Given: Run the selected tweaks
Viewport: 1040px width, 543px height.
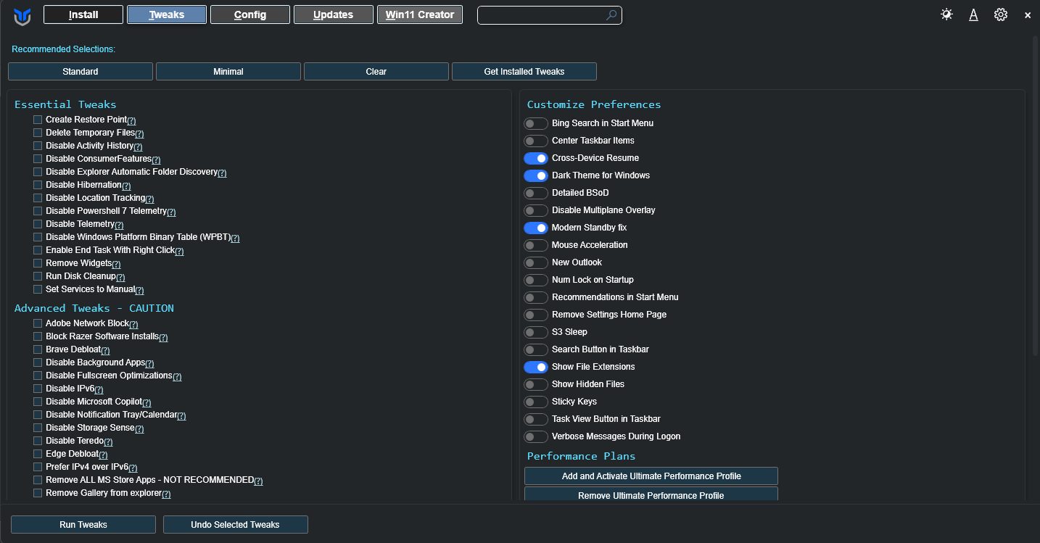Looking at the screenshot, I should 83,524.
